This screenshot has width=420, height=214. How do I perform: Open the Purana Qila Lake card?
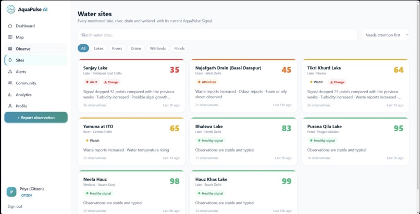tap(355, 142)
